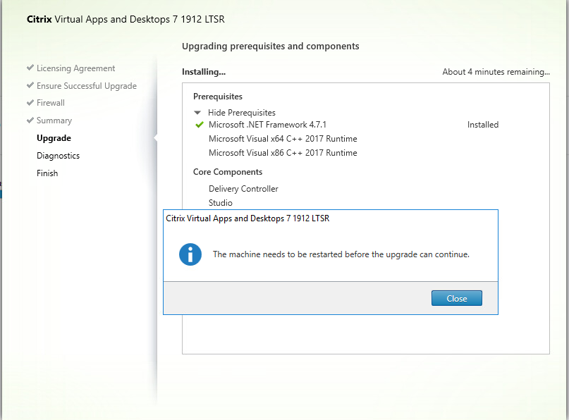Click Upgrading prerequisites and components heading
This screenshot has width=569, height=420.
pyautogui.click(x=270, y=47)
